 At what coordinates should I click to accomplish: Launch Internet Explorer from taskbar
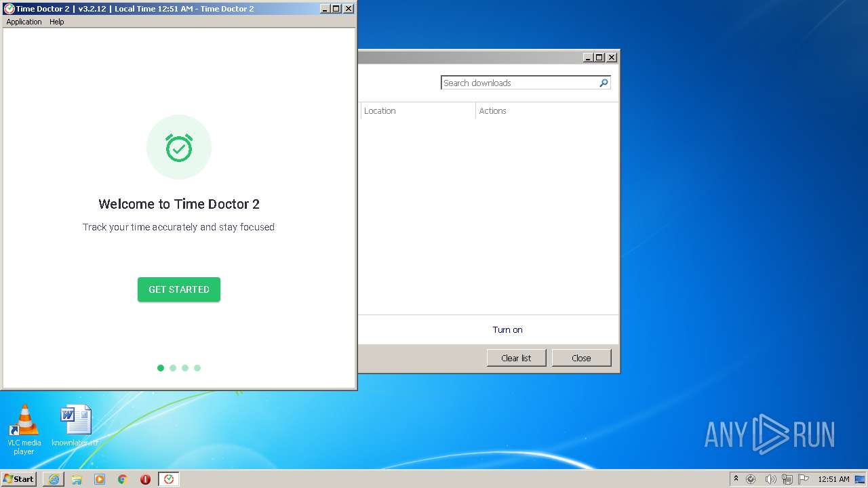54,479
